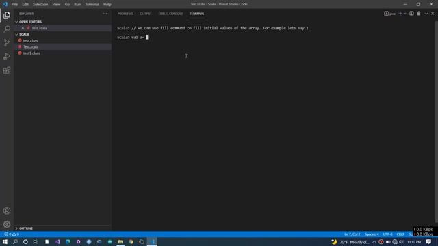Switch to the Output tab
Screen dimensions: 438x246
click(x=146, y=14)
